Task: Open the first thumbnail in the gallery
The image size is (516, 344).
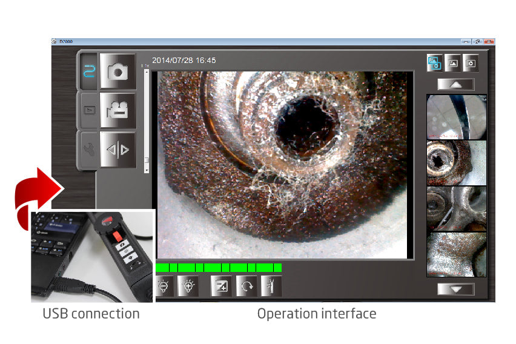Action: coord(456,116)
